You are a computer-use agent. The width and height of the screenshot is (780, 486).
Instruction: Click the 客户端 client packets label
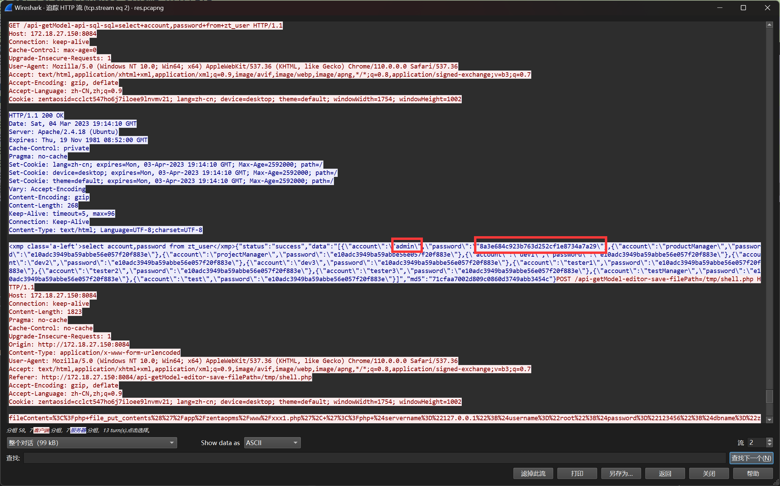(42, 430)
